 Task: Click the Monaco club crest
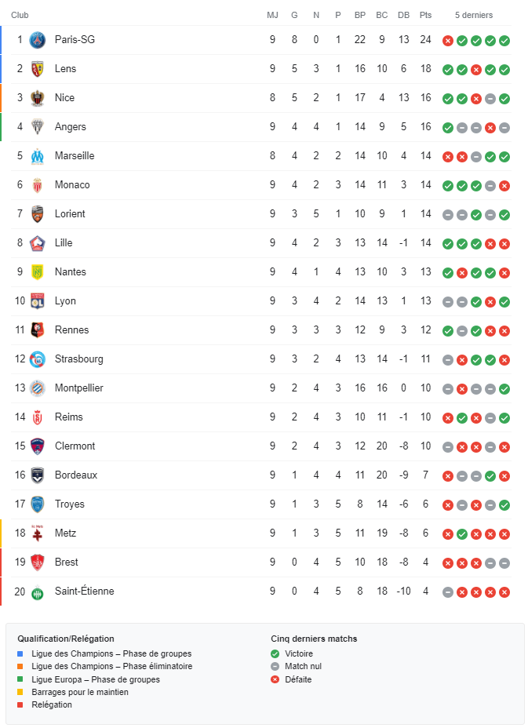[x=37, y=185]
